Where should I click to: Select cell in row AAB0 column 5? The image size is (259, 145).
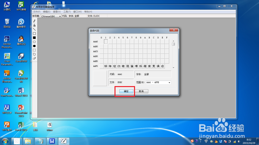point(123,47)
